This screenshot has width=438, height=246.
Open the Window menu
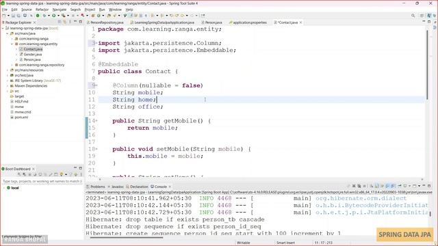(x=115, y=10)
